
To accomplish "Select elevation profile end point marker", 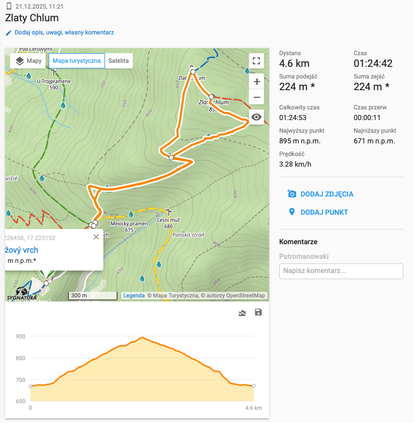I will click(254, 386).
